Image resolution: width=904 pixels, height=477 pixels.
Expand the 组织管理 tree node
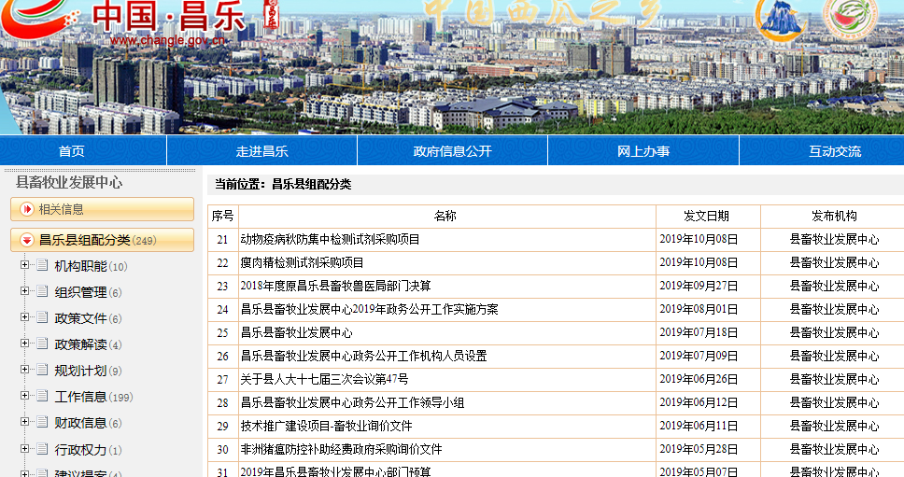coord(24,292)
